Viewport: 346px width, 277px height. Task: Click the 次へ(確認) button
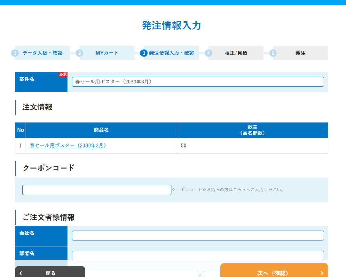coord(274,271)
